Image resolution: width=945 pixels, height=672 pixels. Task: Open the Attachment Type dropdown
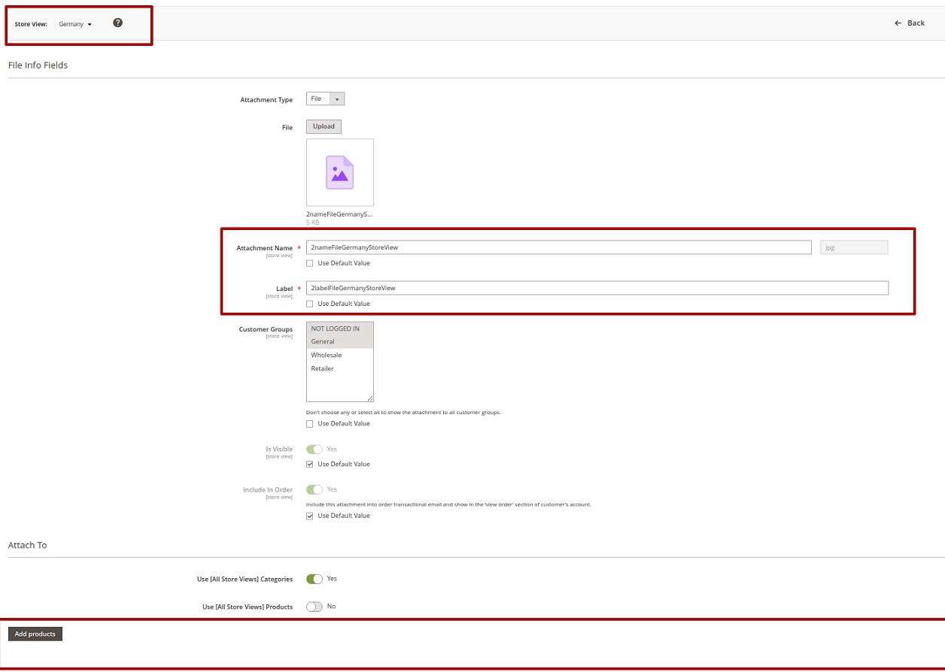coord(325,99)
